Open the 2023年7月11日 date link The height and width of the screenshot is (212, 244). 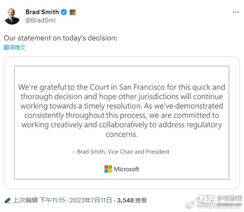pyautogui.click(x=91, y=200)
